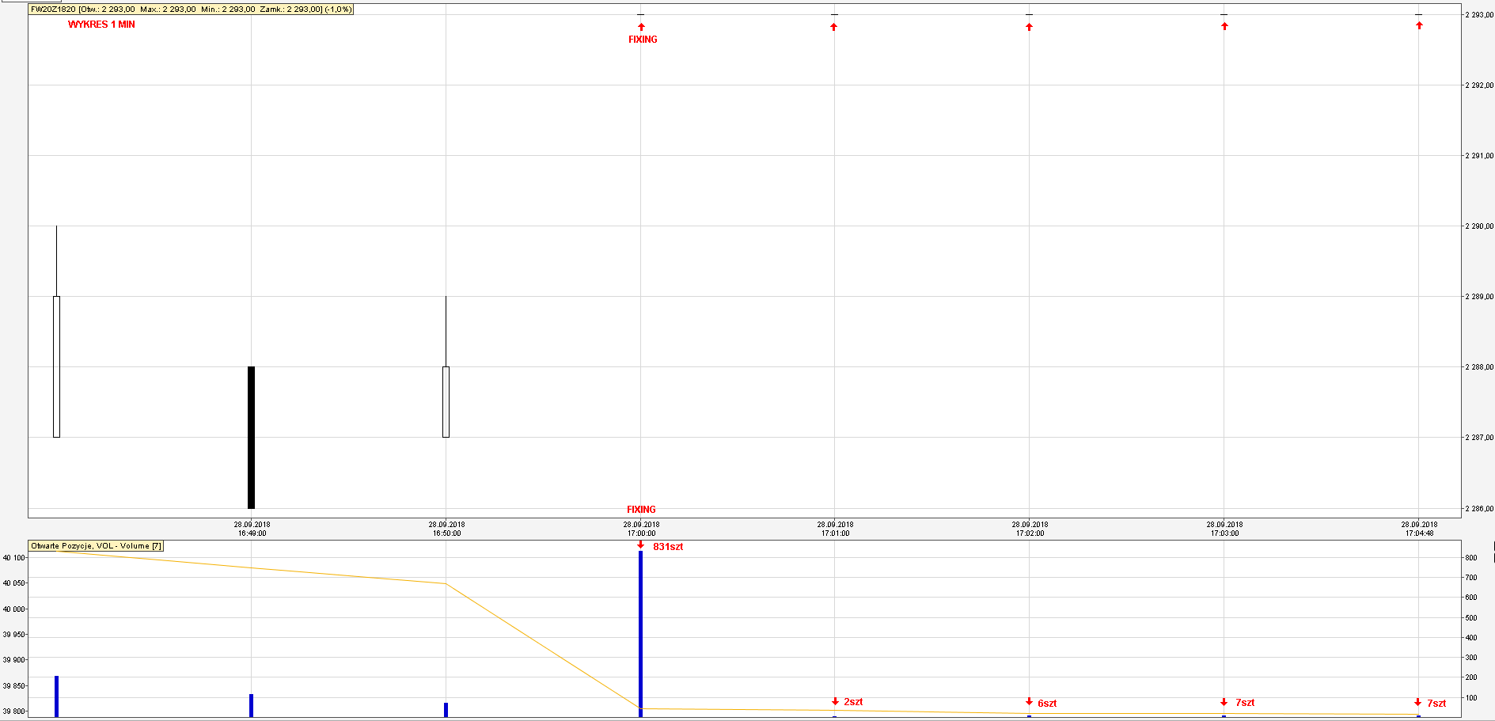Click the 2 290,00 price axis label
The image size is (1495, 721).
[x=1478, y=226]
